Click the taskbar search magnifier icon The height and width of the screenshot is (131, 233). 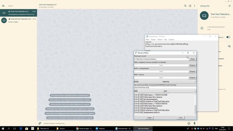click(x=9, y=128)
